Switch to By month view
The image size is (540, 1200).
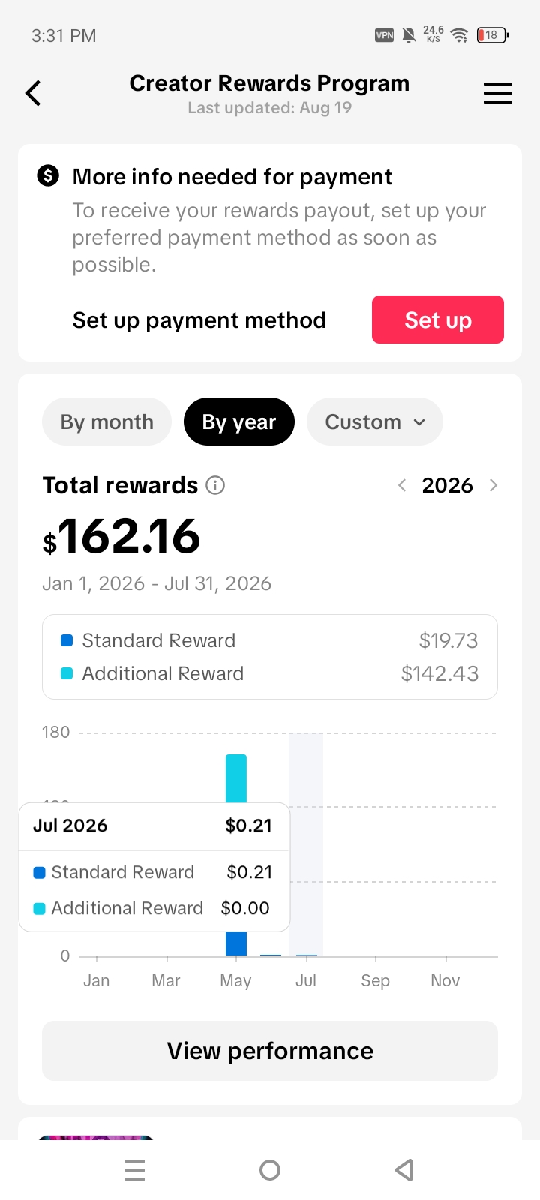[x=106, y=421]
